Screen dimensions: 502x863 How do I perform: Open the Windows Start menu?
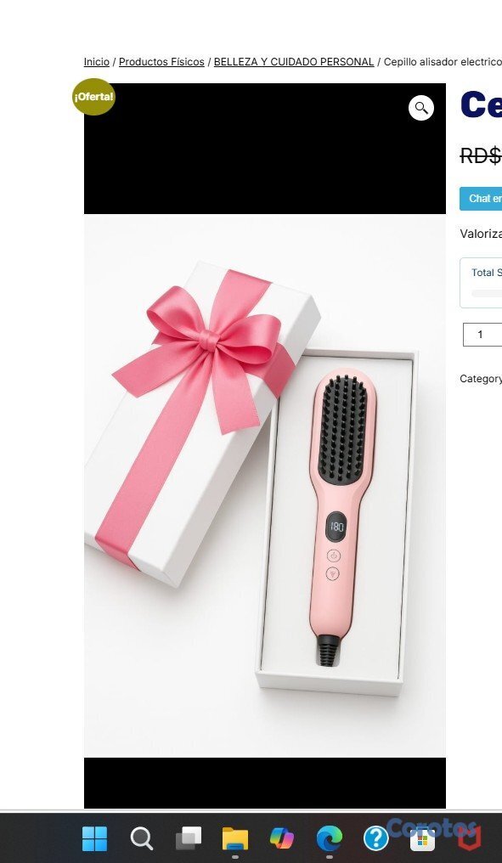(94, 838)
